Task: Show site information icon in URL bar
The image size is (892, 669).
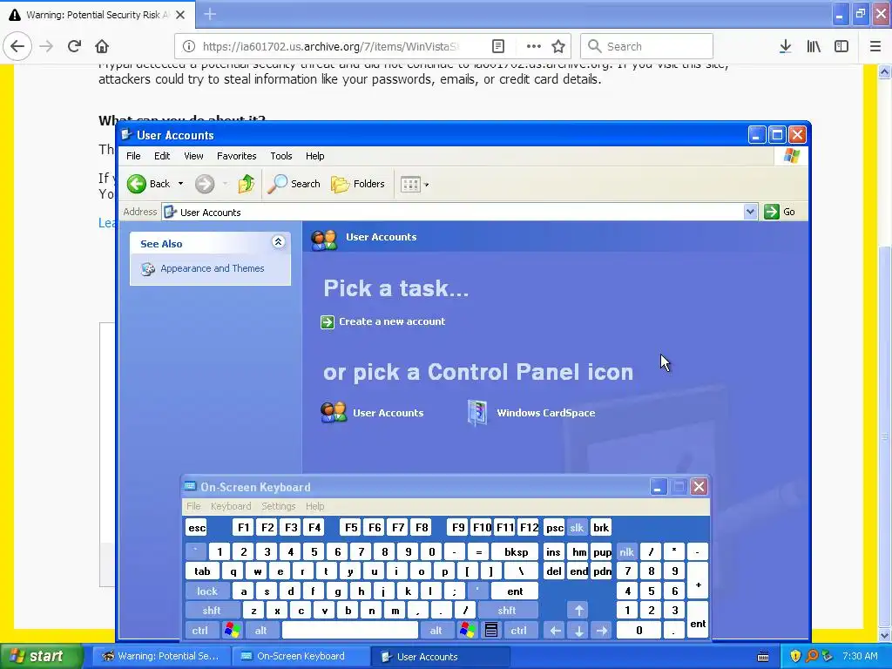Action: point(189,46)
